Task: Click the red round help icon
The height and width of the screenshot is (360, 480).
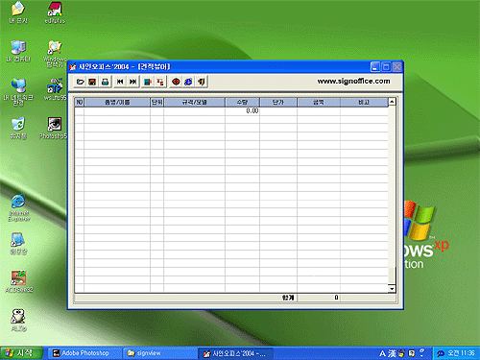Action: 176,82
